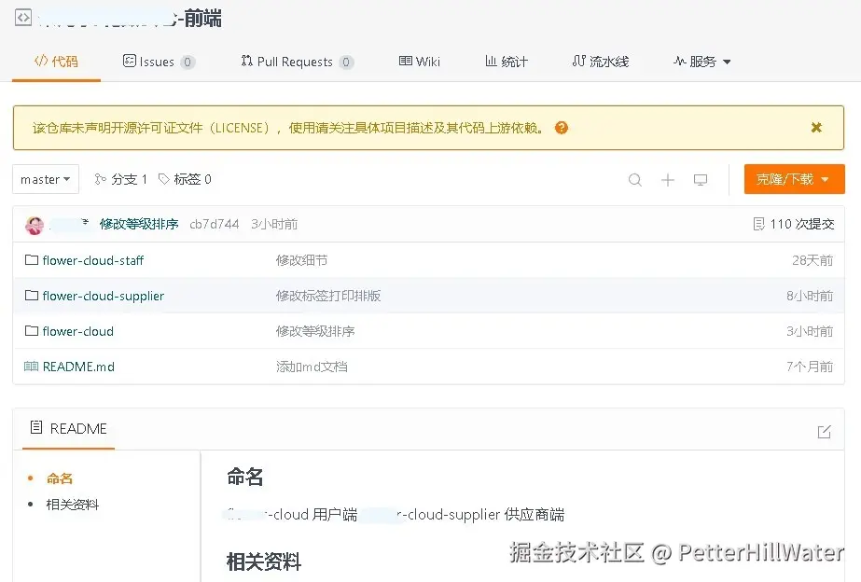Image resolution: width=861 pixels, height=582 pixels.
Task: Open the flower-cloud folder
Action: (x=78, y=331)
